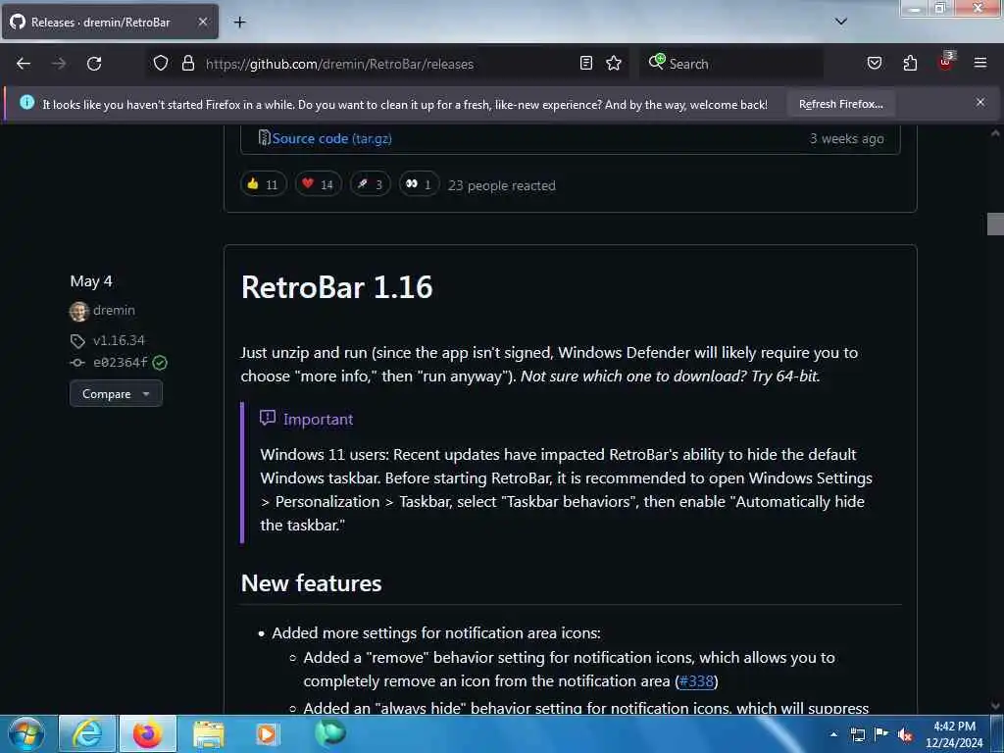The width and height of the screenshot is (1004, 753).
Task: Toggle the thumbs up reaction with 11
Action: point(263,184)
